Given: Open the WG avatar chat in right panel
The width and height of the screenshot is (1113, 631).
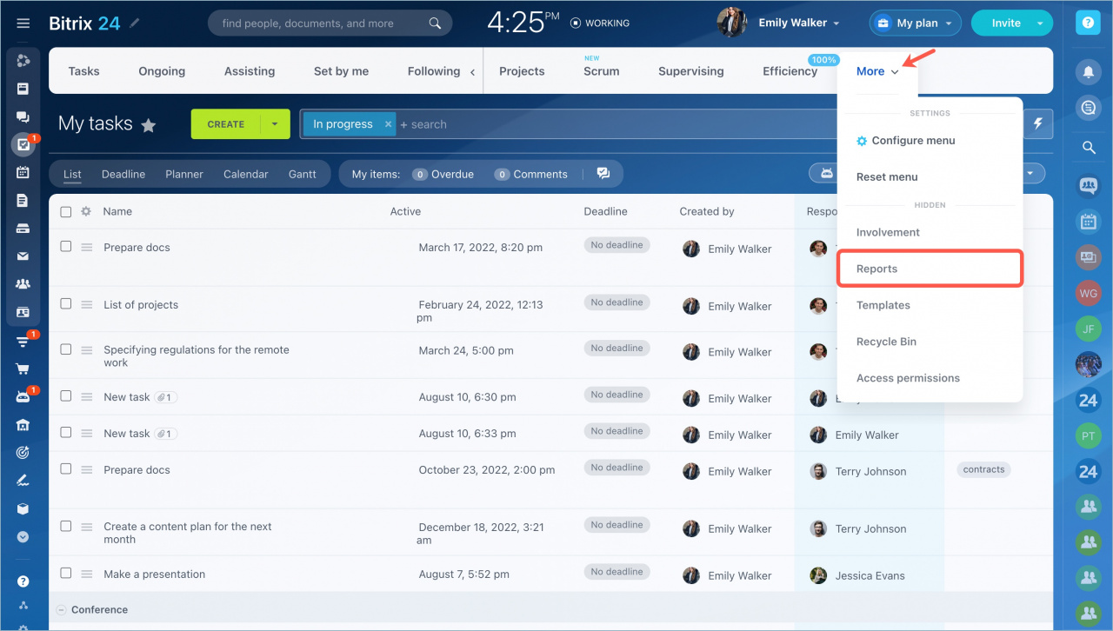Looking at the screenshot, I should point(1088,292).
